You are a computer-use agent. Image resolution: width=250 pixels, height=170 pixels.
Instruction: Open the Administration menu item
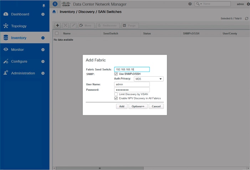tap(23, 73)
